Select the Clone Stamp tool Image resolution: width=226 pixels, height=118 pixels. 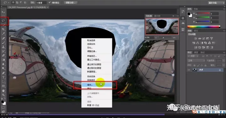pos(3,47)
